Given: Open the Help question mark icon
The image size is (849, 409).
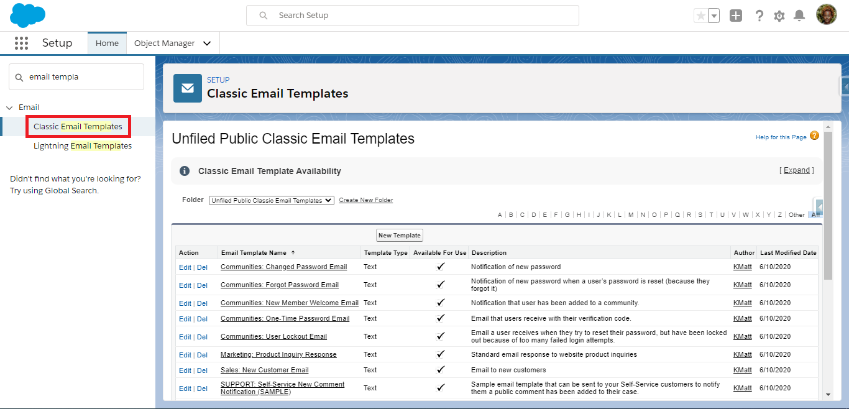Looking at the screenshot, I should click(x=759, y=16).
